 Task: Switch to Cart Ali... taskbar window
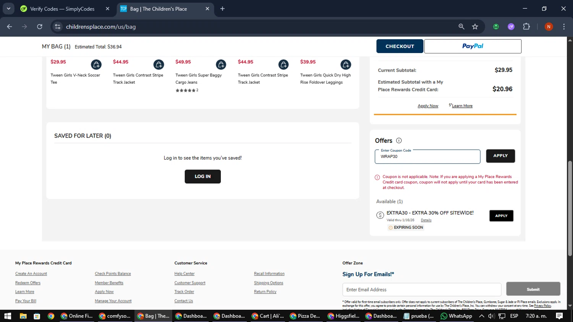click(x=267, y=316)
